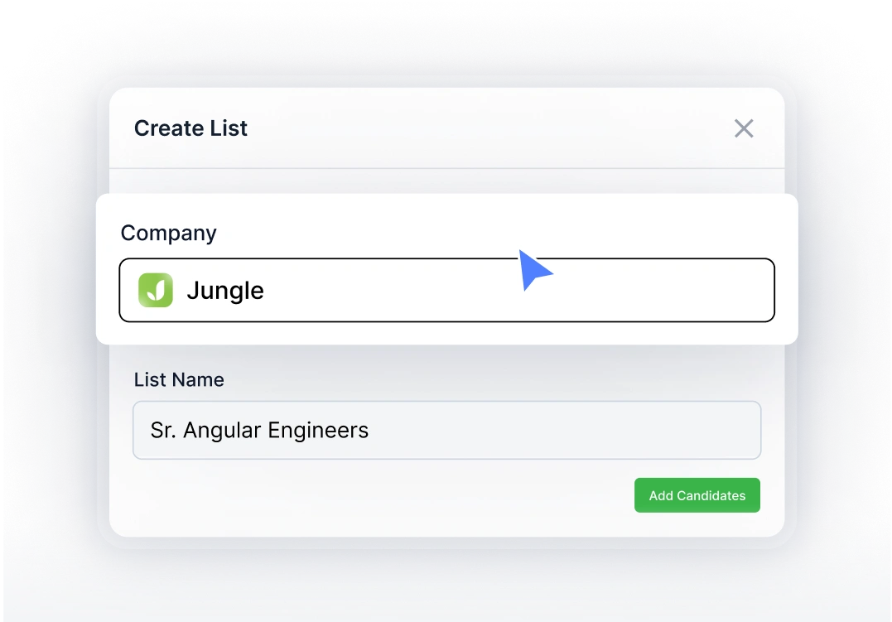
Task: Click the blue arrow pointer graphic
Action: click(x=533, y=269)
